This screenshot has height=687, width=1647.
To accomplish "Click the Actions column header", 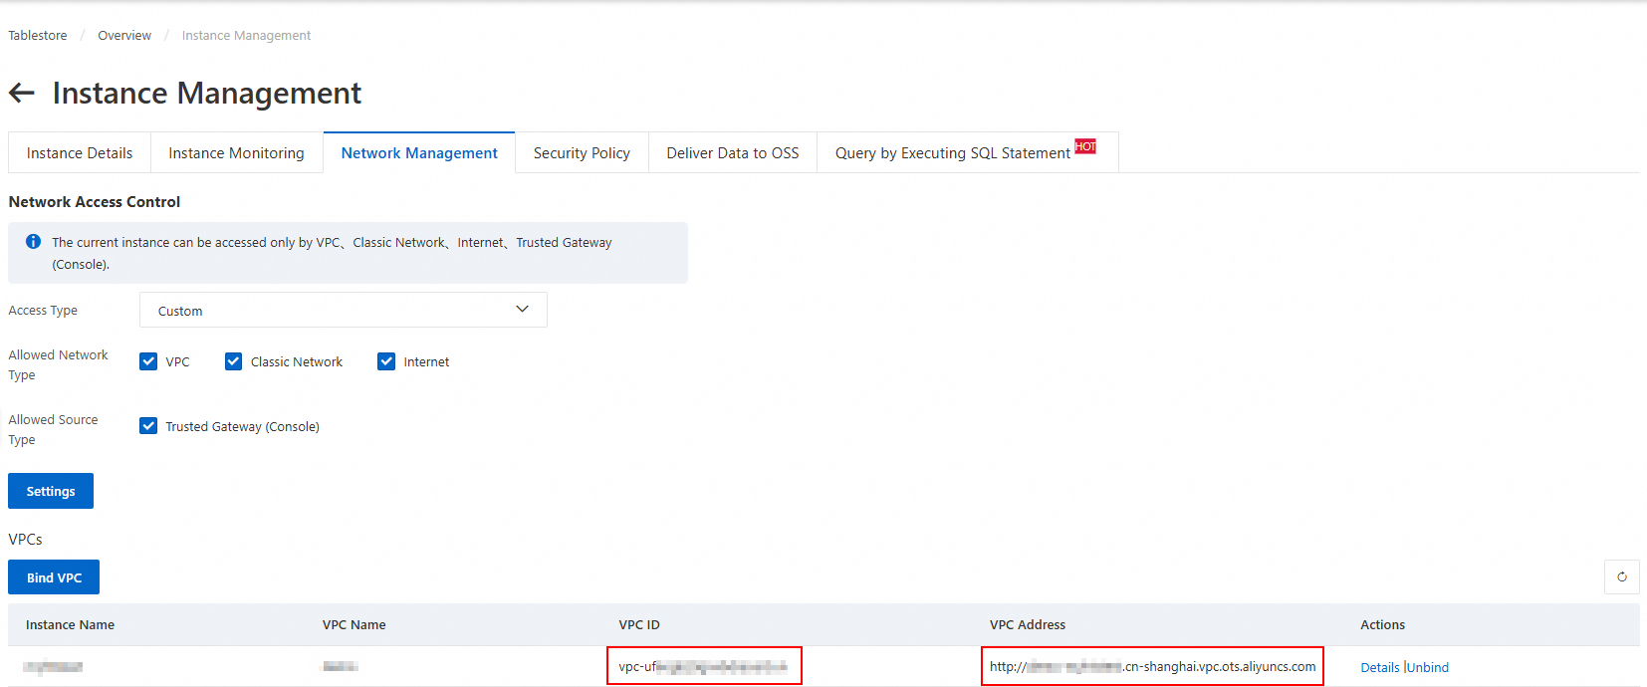I will click(x=1383, y=624).
